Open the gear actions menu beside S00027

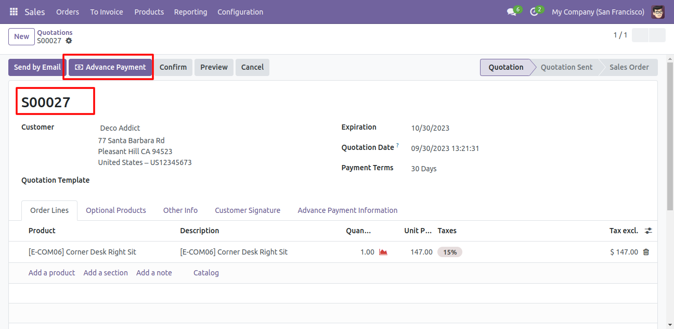click(x=69, y=41)
